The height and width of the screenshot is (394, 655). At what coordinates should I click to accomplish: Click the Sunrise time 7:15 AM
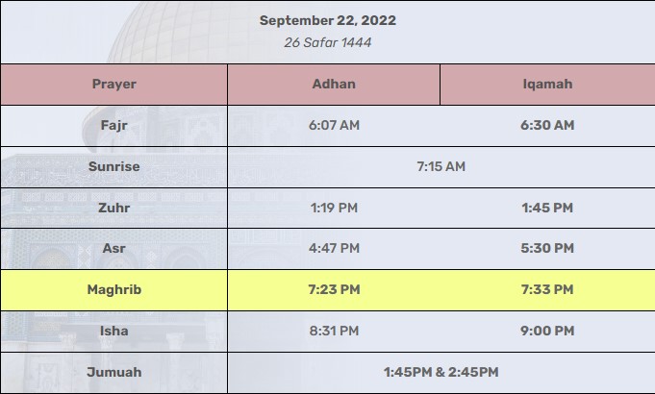coord(441,166)
